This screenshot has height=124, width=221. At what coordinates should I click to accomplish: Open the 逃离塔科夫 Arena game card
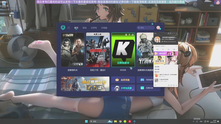tap(73, 50)
